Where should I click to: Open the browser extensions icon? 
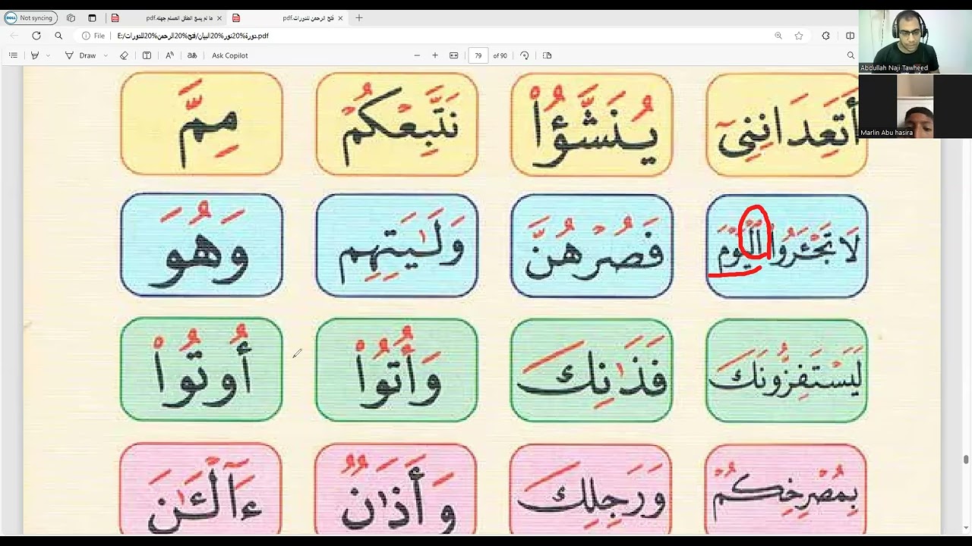click(x=825, y=36)
